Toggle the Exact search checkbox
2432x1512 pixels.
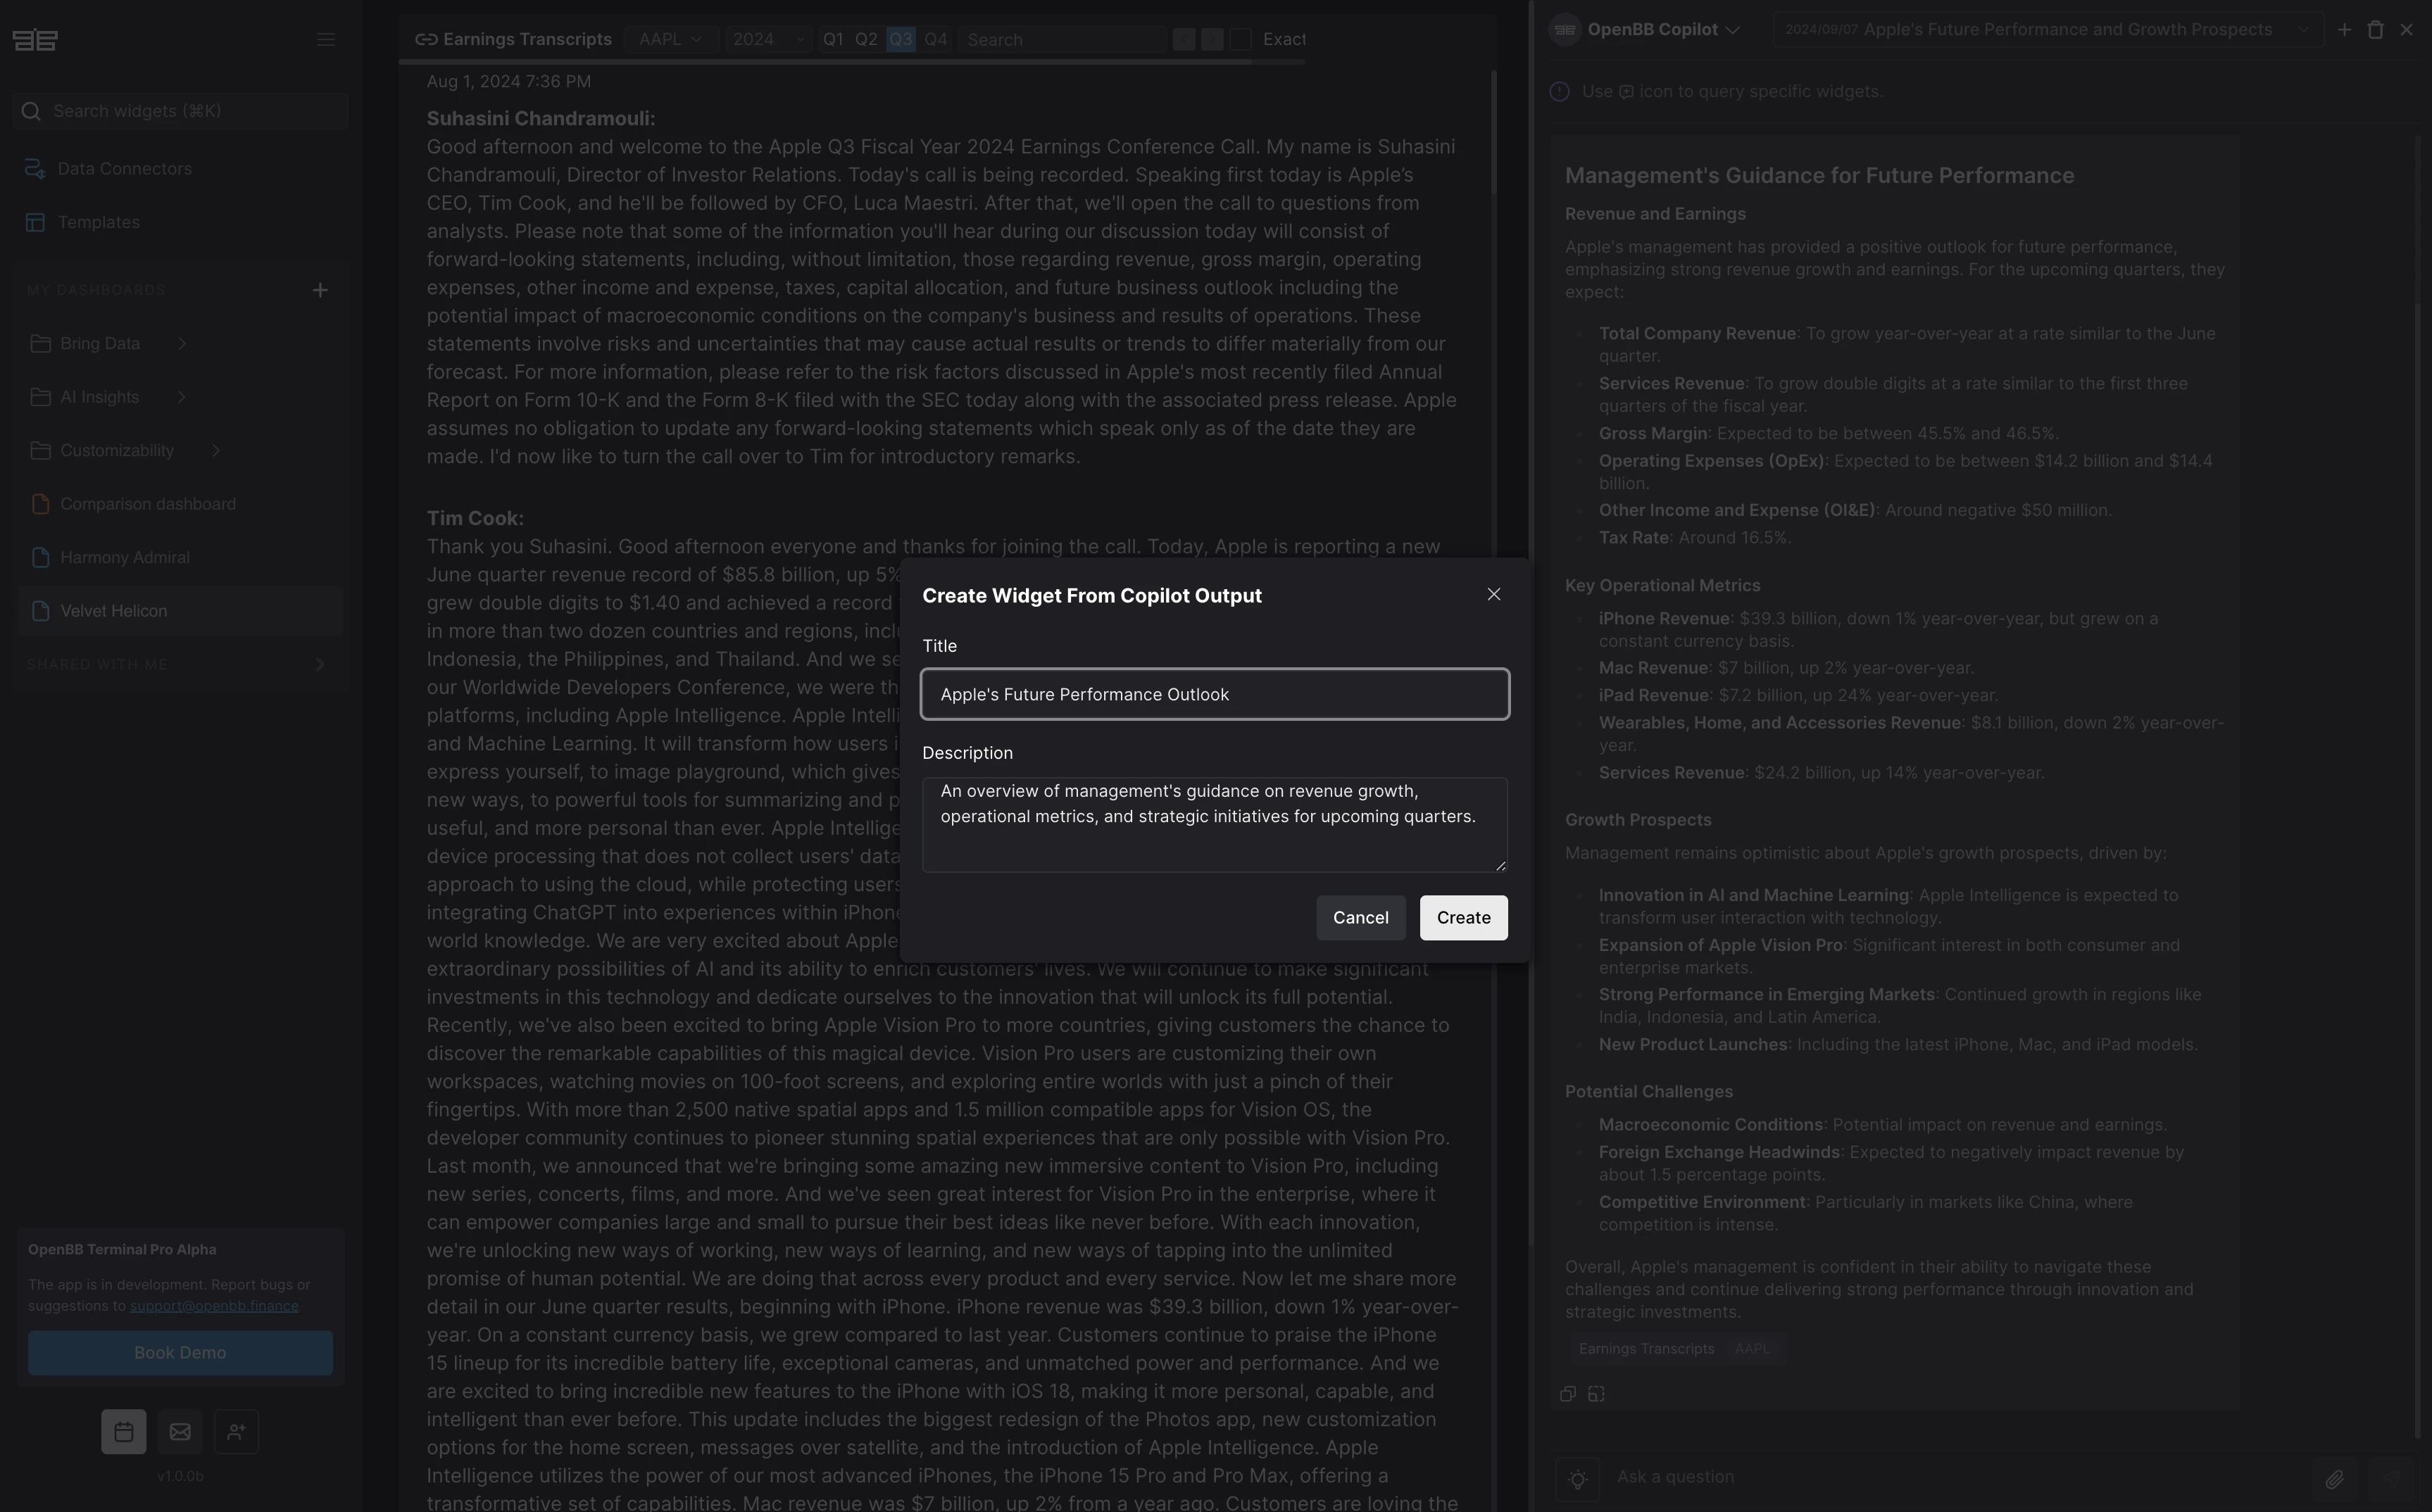click(1240, 40)
